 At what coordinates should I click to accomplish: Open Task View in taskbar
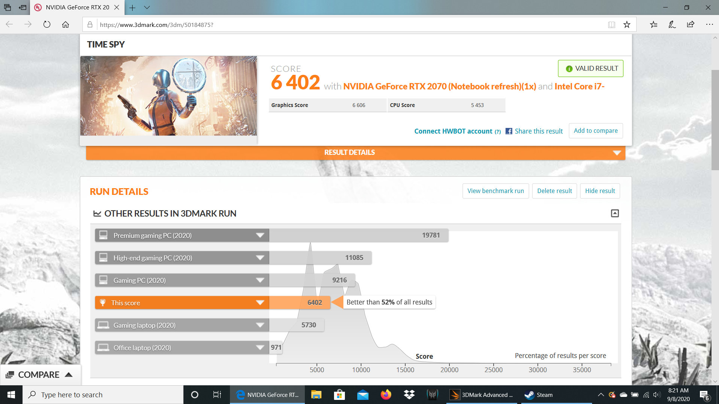(217, 395)
